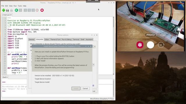Click line 'from machine import Pin, SPI'
Screen dimensions: 186x104
(x=22, y=32)
